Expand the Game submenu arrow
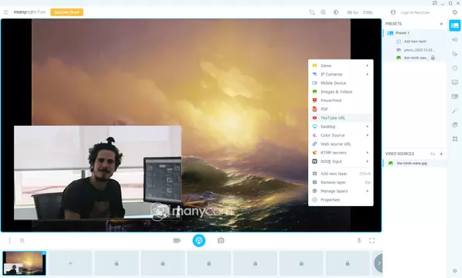The width and height of the screenshot is (462, 278). click(x=368, y=66)
